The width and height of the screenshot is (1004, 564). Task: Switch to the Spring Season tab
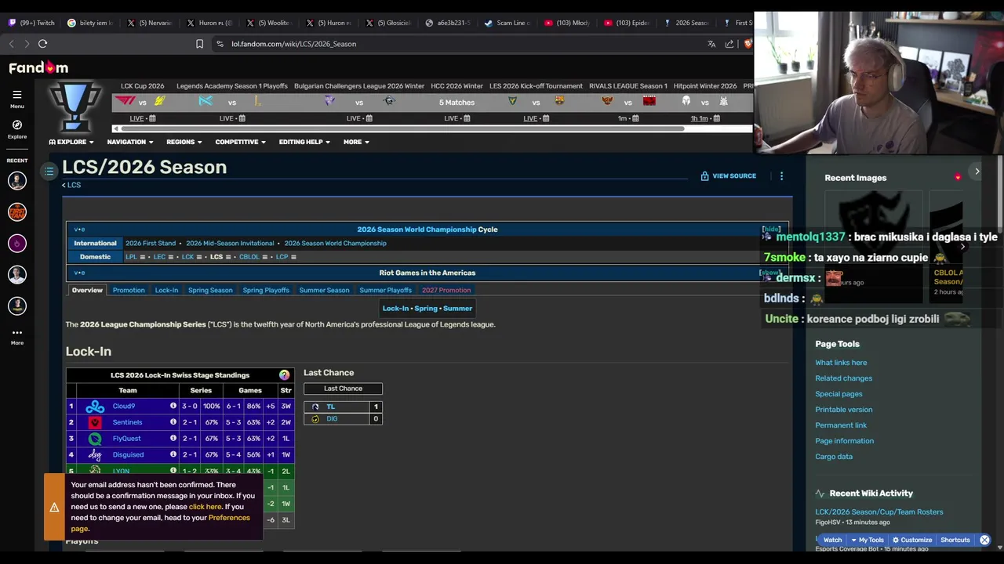coord(210,290)
